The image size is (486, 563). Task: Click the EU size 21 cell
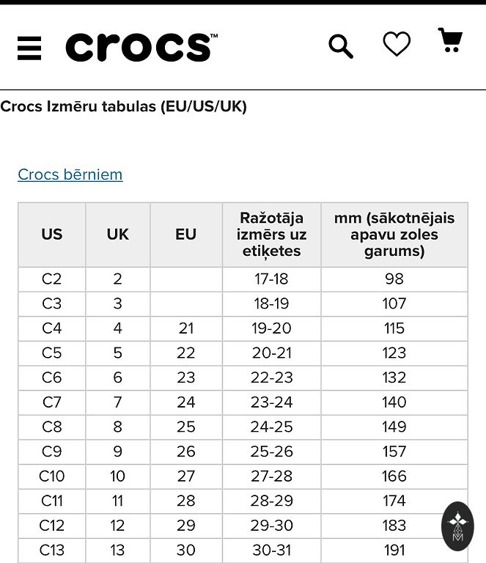coord(186,328)
